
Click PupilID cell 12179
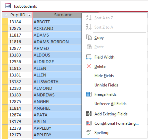click(x=20, y=135)
